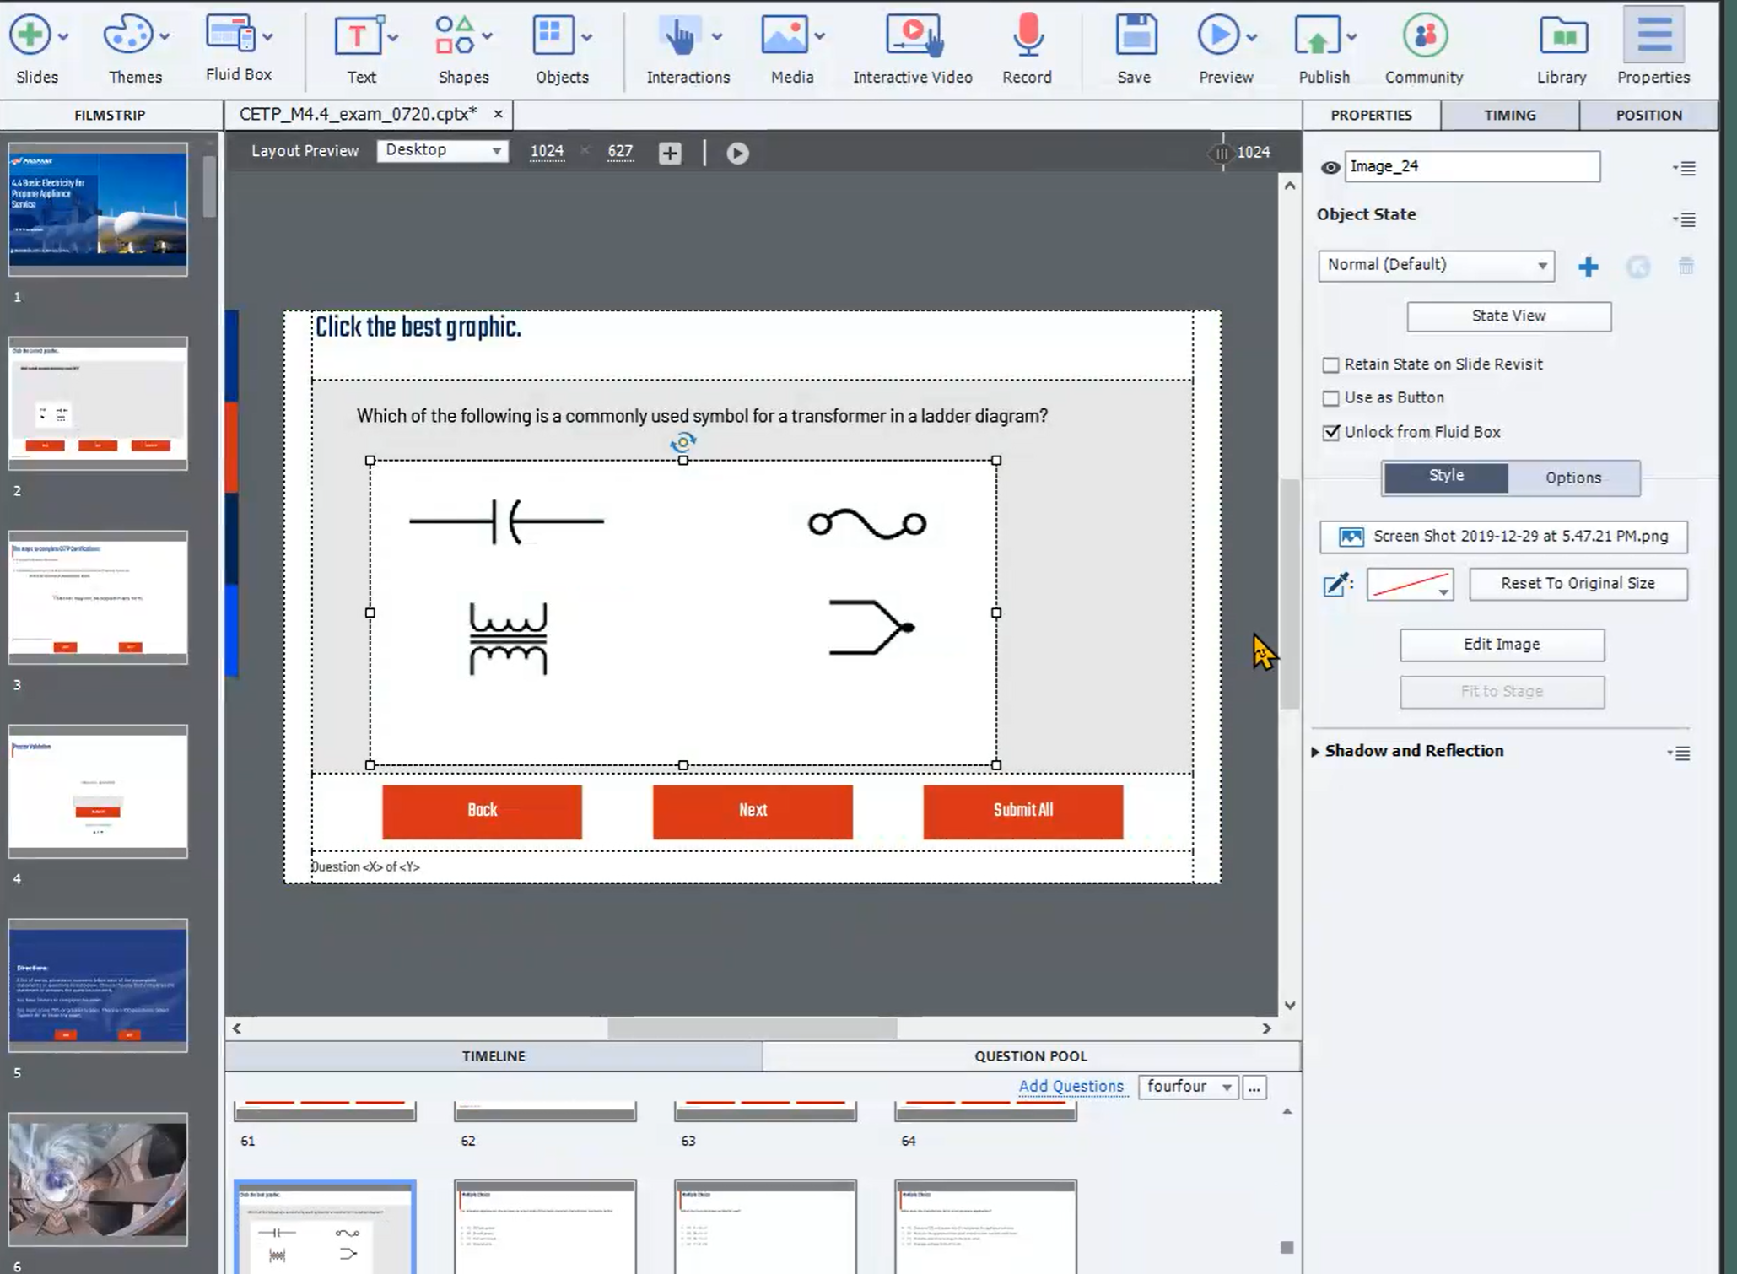The height and width of the screenshot is (1274, 1737).
Task: Expand Shadow and Reflection section
Action: (x=1315, y=752)
